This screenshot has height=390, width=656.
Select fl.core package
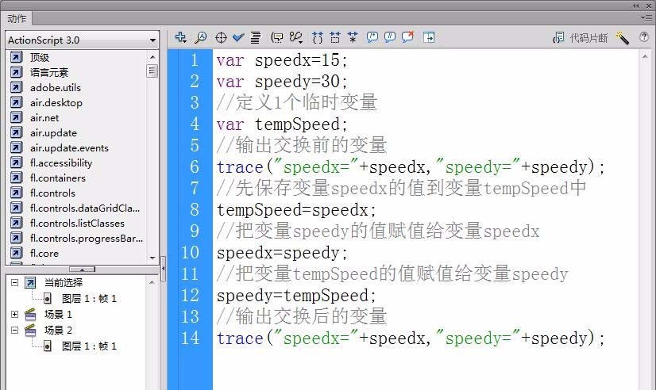(44, 253)
